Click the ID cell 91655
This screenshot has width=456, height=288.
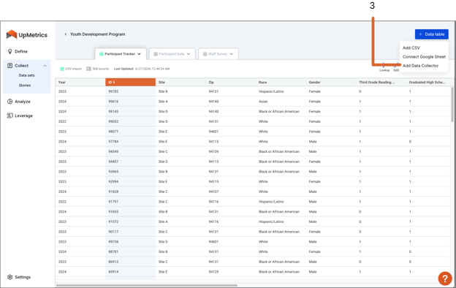pos(130,212)
